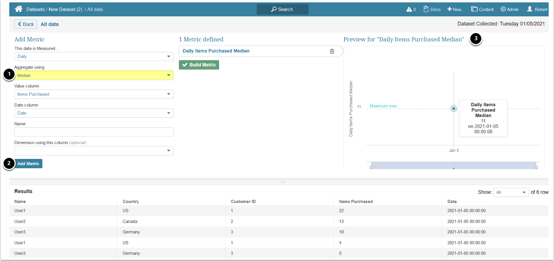Viewport: 554px width, 261px height.
Task: Open the Date column dropdown
Action: click(94, 113)
